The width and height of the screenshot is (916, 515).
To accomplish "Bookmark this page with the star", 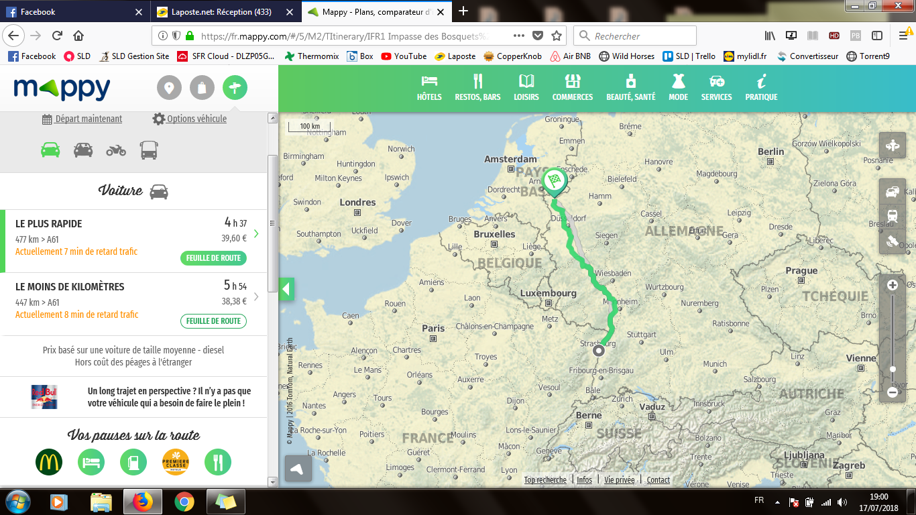I will coord(556,36).
